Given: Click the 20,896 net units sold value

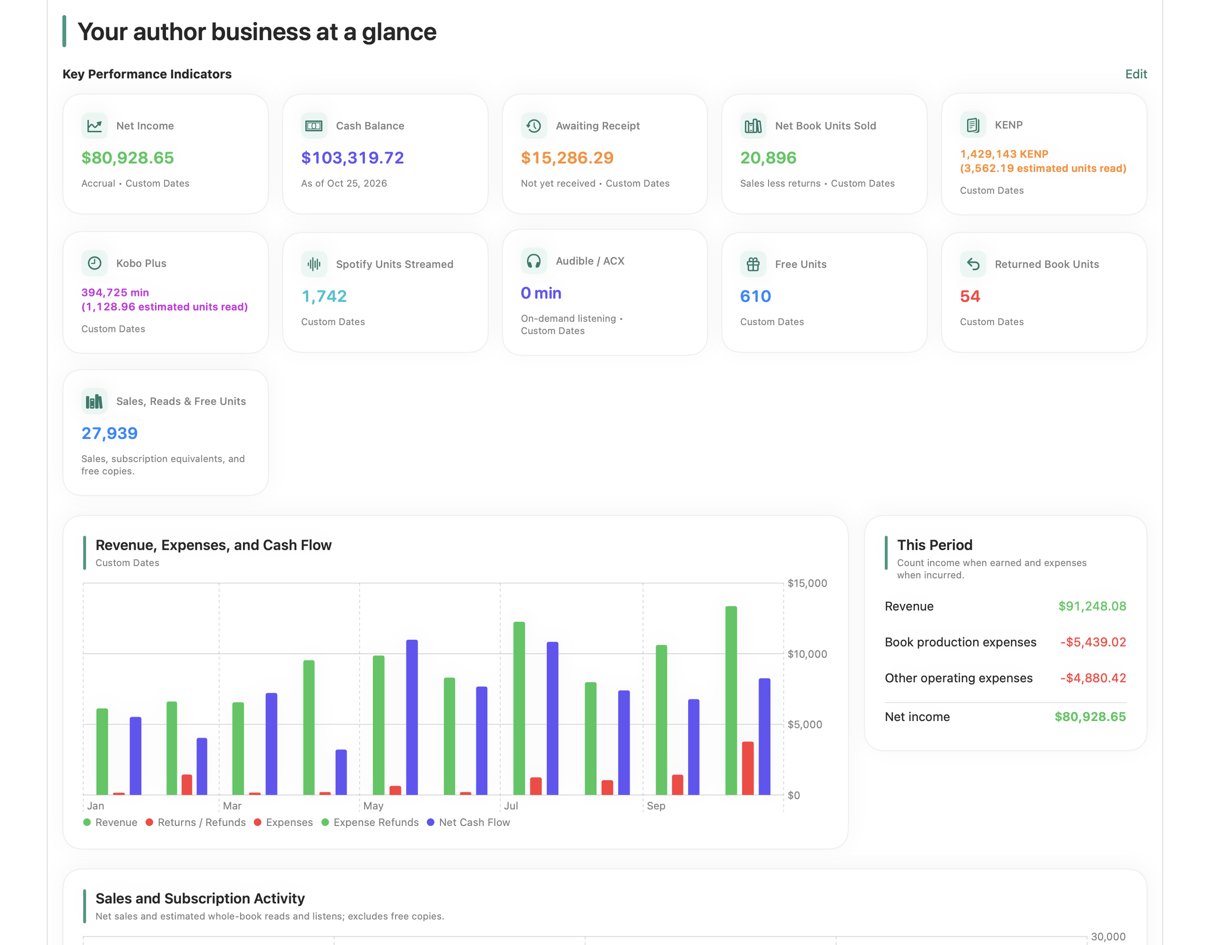Looking at the screenshot, I should (769, 158).
